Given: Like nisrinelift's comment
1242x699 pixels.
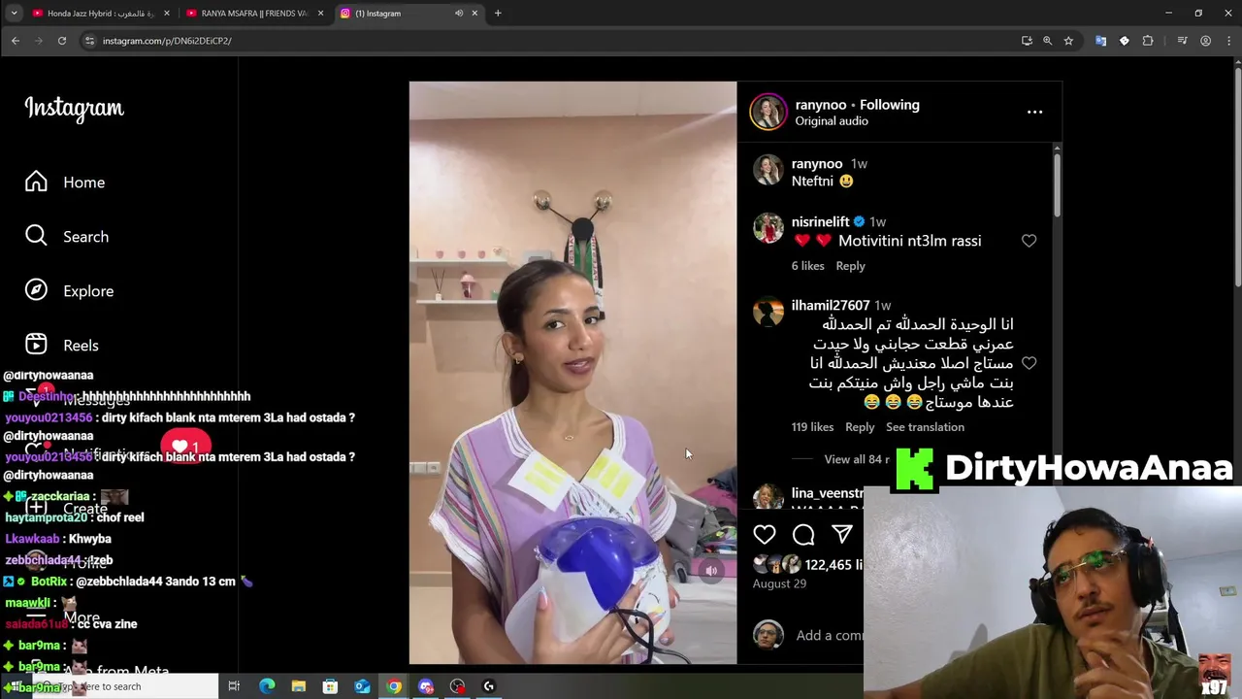Looking at the screenshot, I should [x=1029, y=241].
